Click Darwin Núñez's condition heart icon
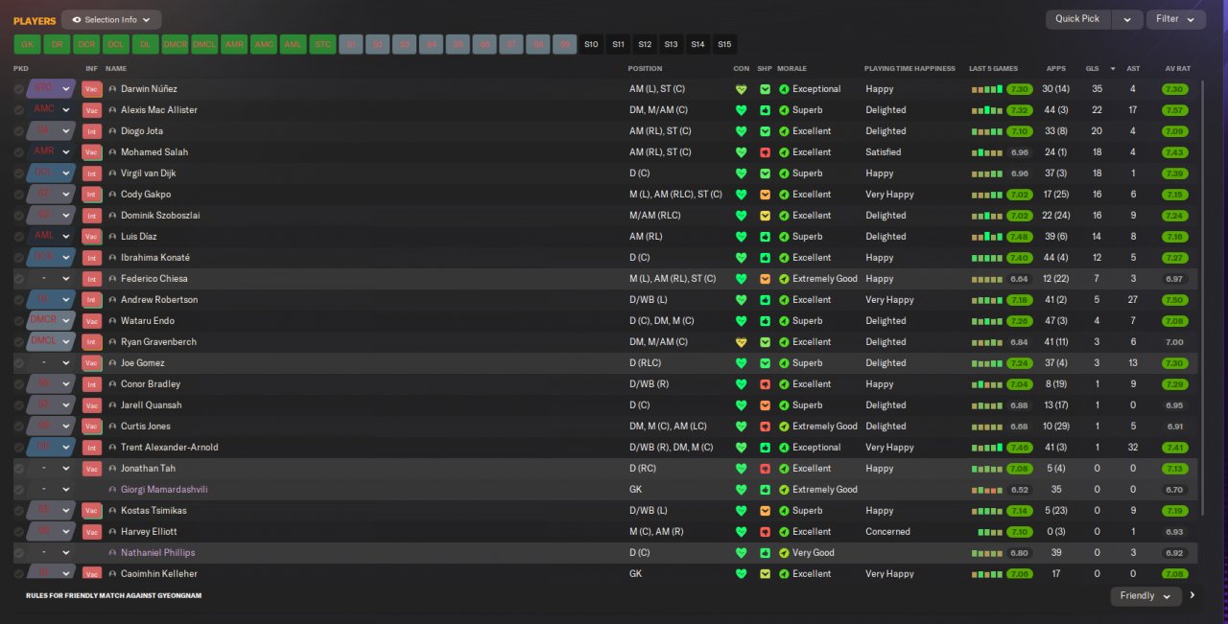Image resolution: width=1228 pixels, height=624 pixels. tap(741, 89)
